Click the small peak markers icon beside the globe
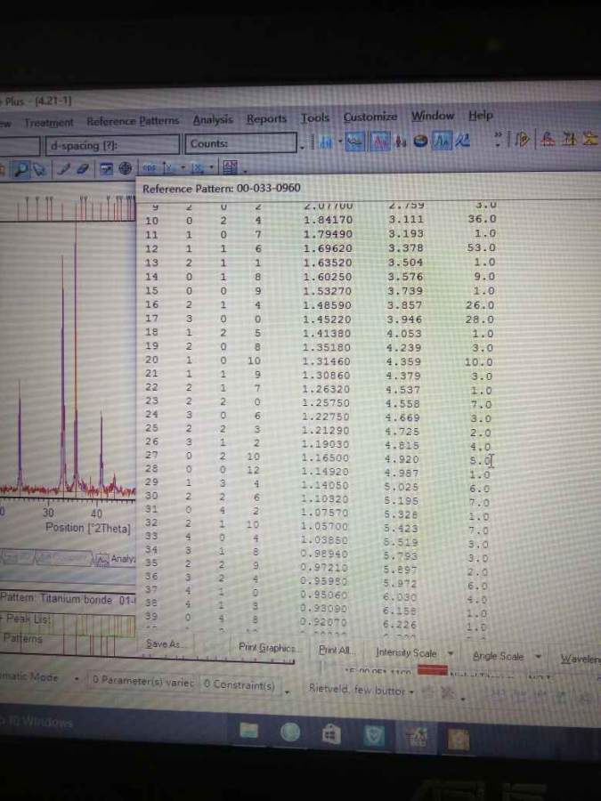 402,141
